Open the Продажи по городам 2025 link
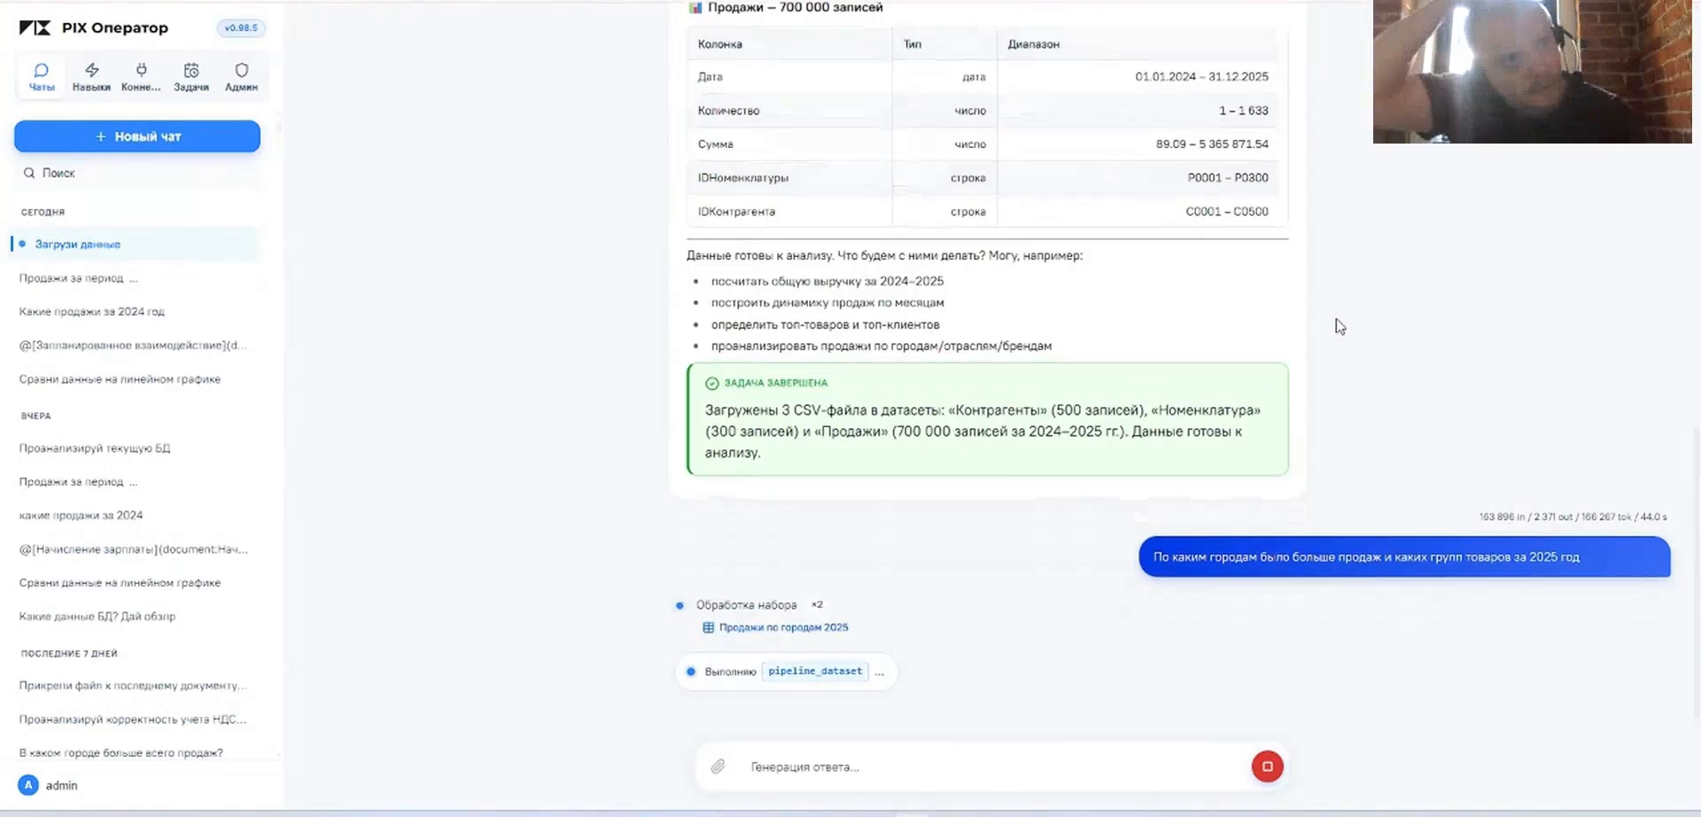Image resolution: width=1701 pixels, height=817 pixels. click(783, 627)
